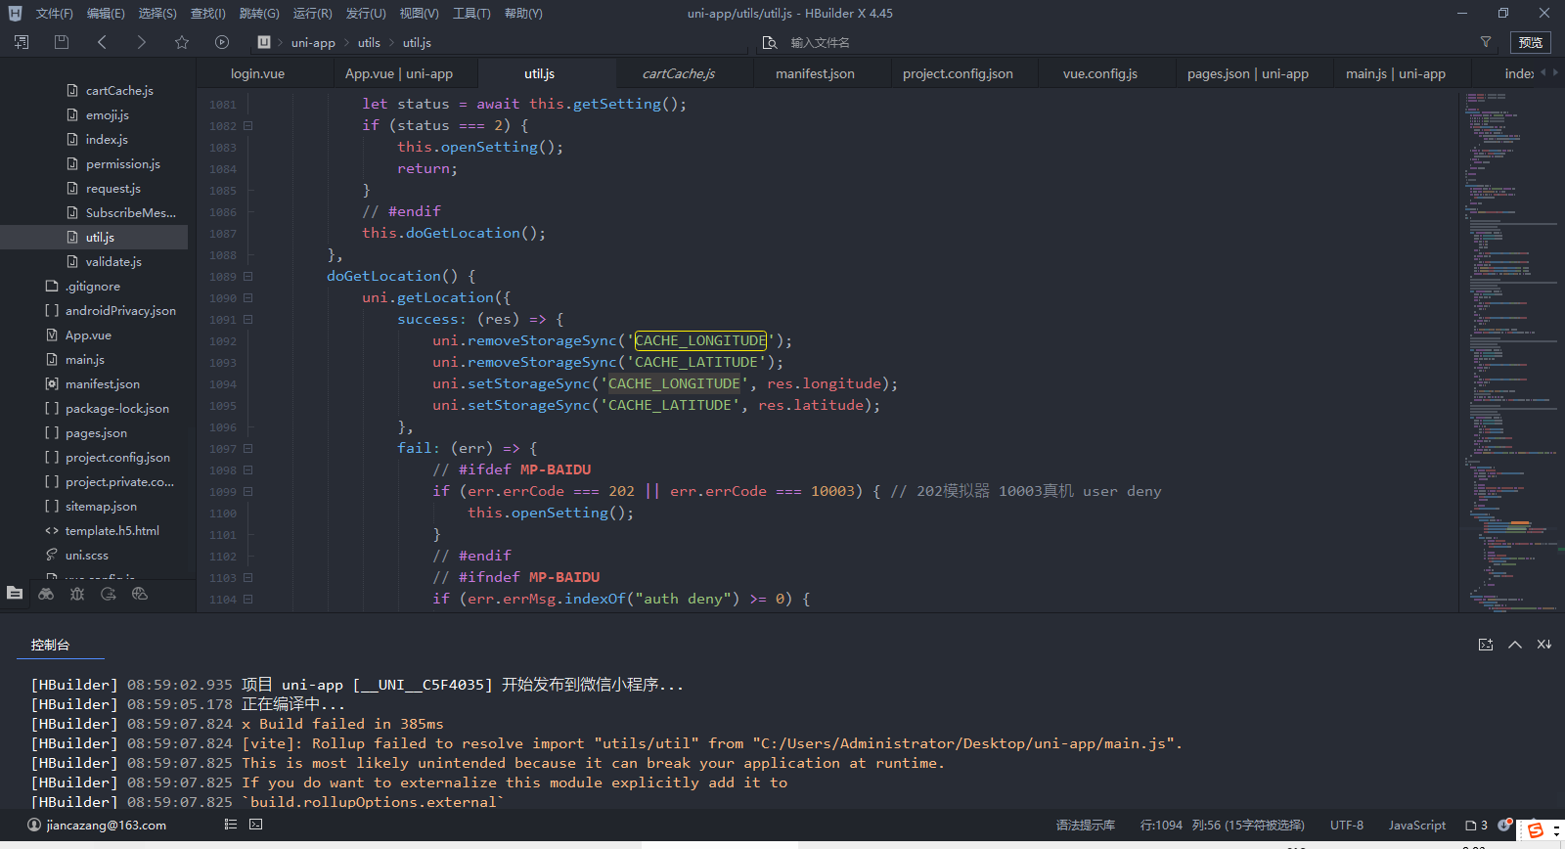Viewport: 1565px width, 849px height.
Task: Open validate.js in the file tree
Action: [113, 261]
